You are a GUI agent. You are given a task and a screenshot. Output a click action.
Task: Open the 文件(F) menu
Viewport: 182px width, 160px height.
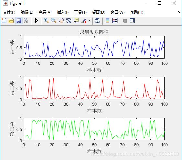pos(9,12)
